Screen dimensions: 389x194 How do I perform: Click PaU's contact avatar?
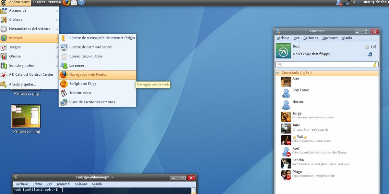click(x=286, y=140)
